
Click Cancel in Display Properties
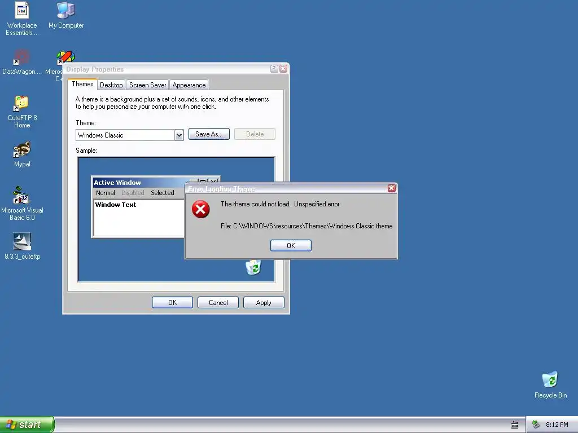pos(218,303)
